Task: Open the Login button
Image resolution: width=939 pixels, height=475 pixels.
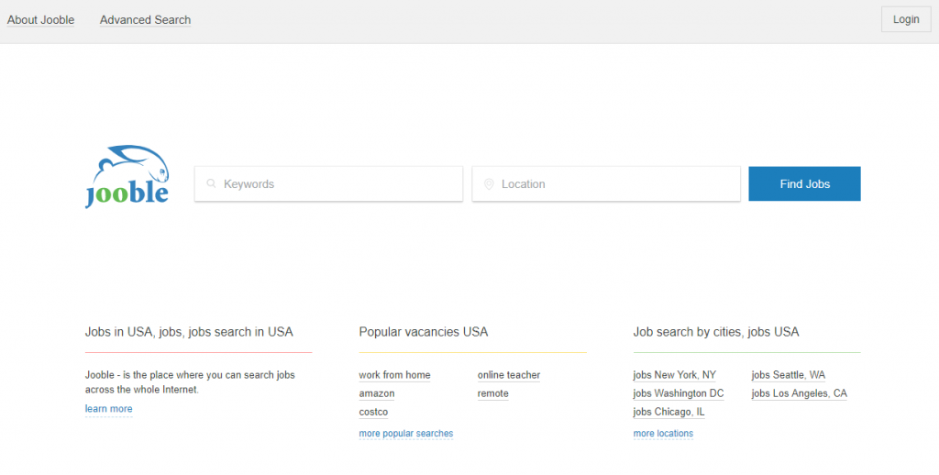Action: [x=906, y=20]
